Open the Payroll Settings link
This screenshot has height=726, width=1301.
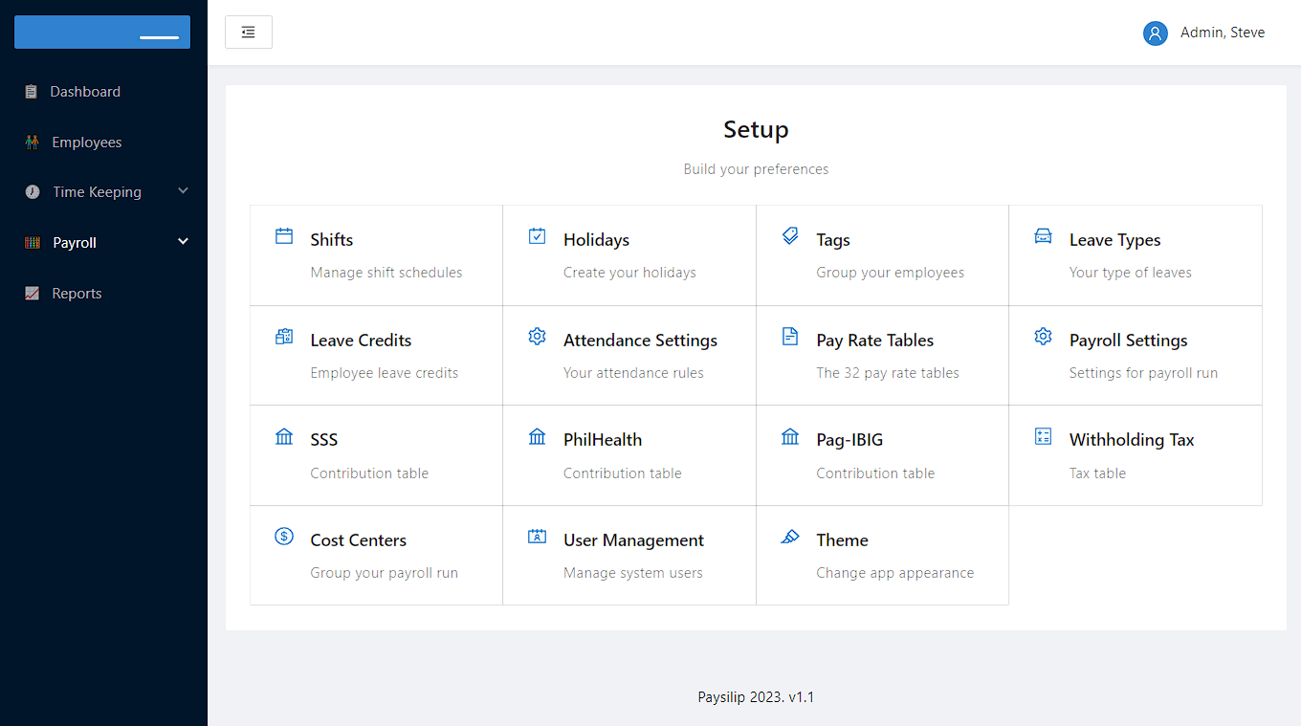1128,341
